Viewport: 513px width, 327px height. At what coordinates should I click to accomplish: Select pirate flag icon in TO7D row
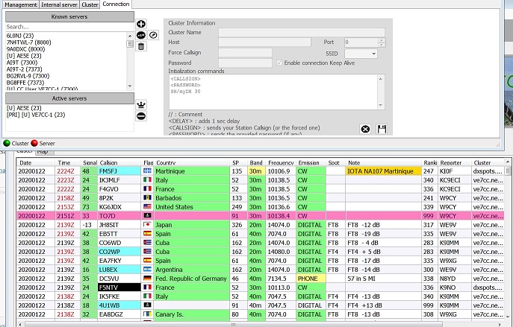(x=147, y=216)
